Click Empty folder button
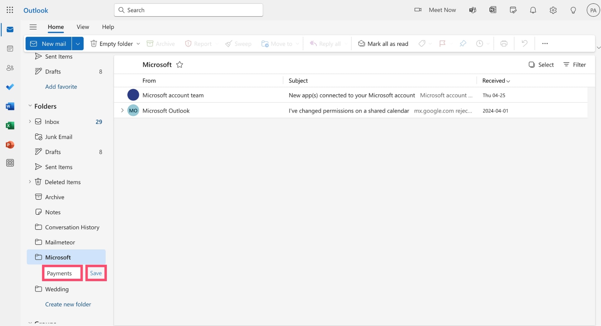Viewport: 601px width, 326px height. pyautogui.click(x=112, y=44)
